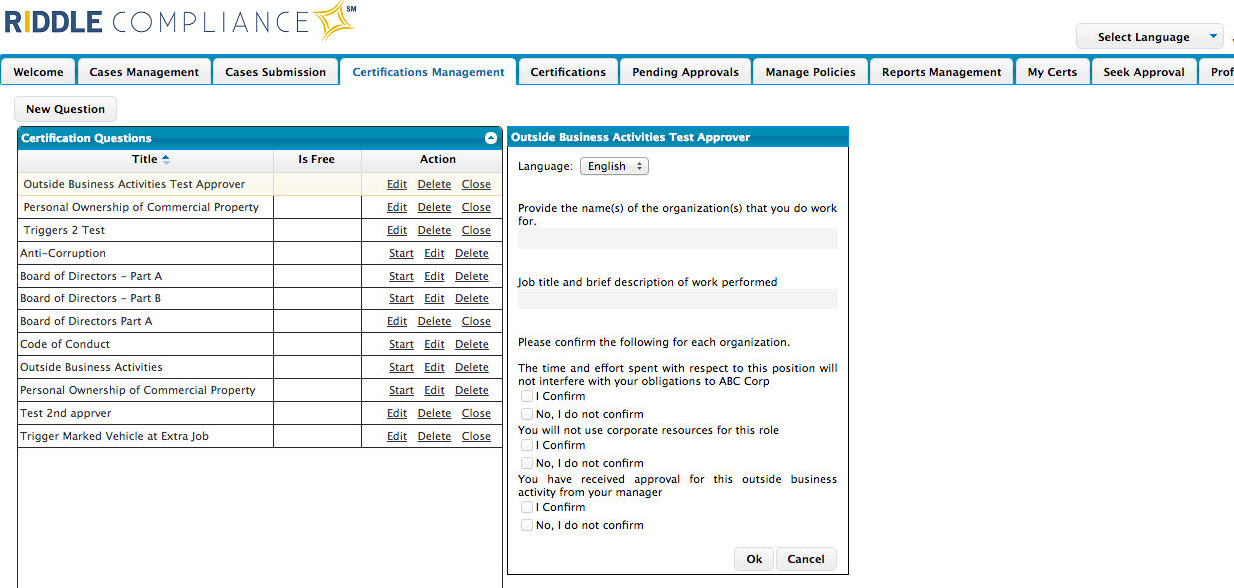The image size is (1234, 588).
Task: Close the Triggers 2 Test question
Action: point(476,230)
